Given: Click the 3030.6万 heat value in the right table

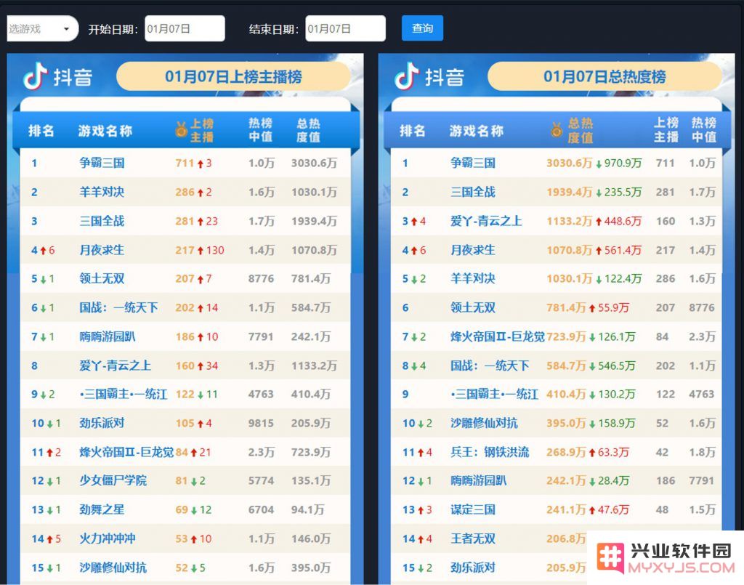Looking at the screenshot, I should click(x=570, y=164).
